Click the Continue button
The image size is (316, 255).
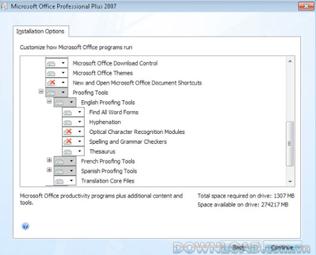(x=282, y=247)
